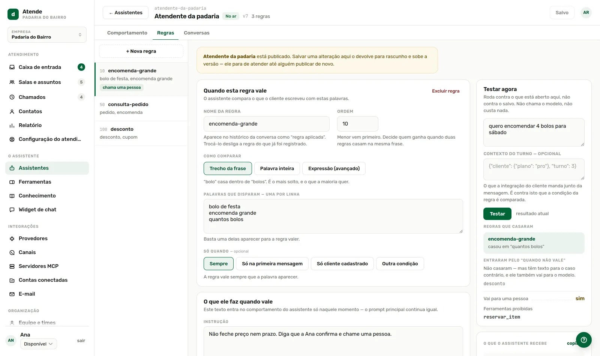Image resolution: width=600 pixels, height=356 pixels.
Task: Go back via Assistentes button
Action: (126, 12)
